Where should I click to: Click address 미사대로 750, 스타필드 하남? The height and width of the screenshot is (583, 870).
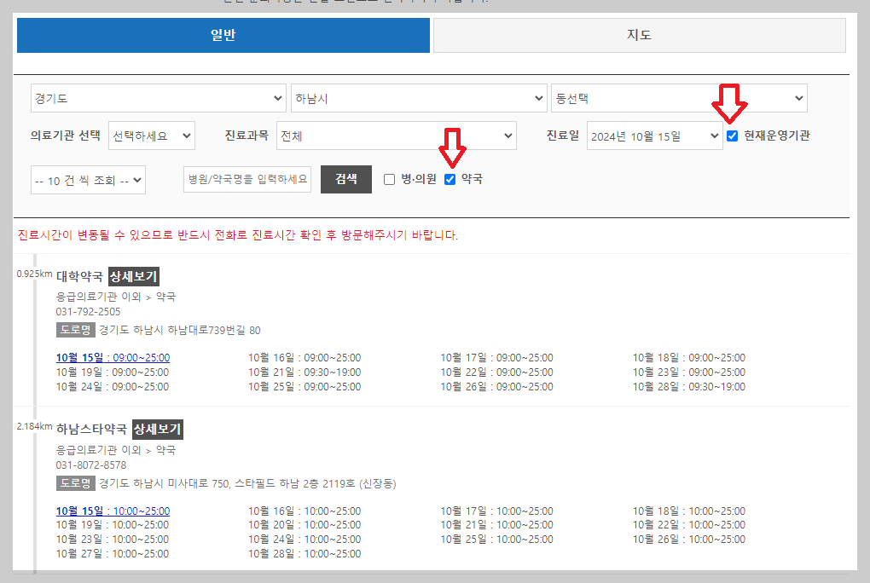247,484
